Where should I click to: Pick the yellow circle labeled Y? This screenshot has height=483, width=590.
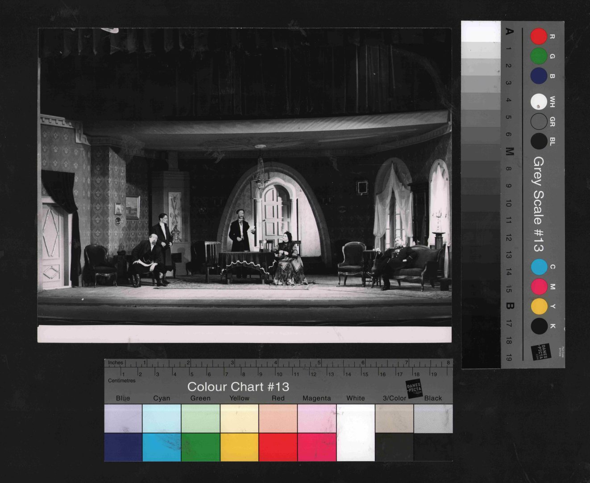[x=539, y=306]
